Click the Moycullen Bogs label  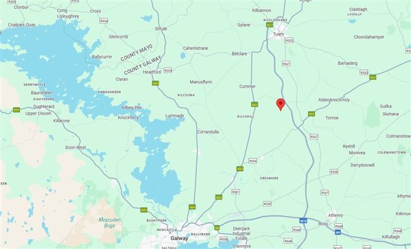tap(110, 223)
